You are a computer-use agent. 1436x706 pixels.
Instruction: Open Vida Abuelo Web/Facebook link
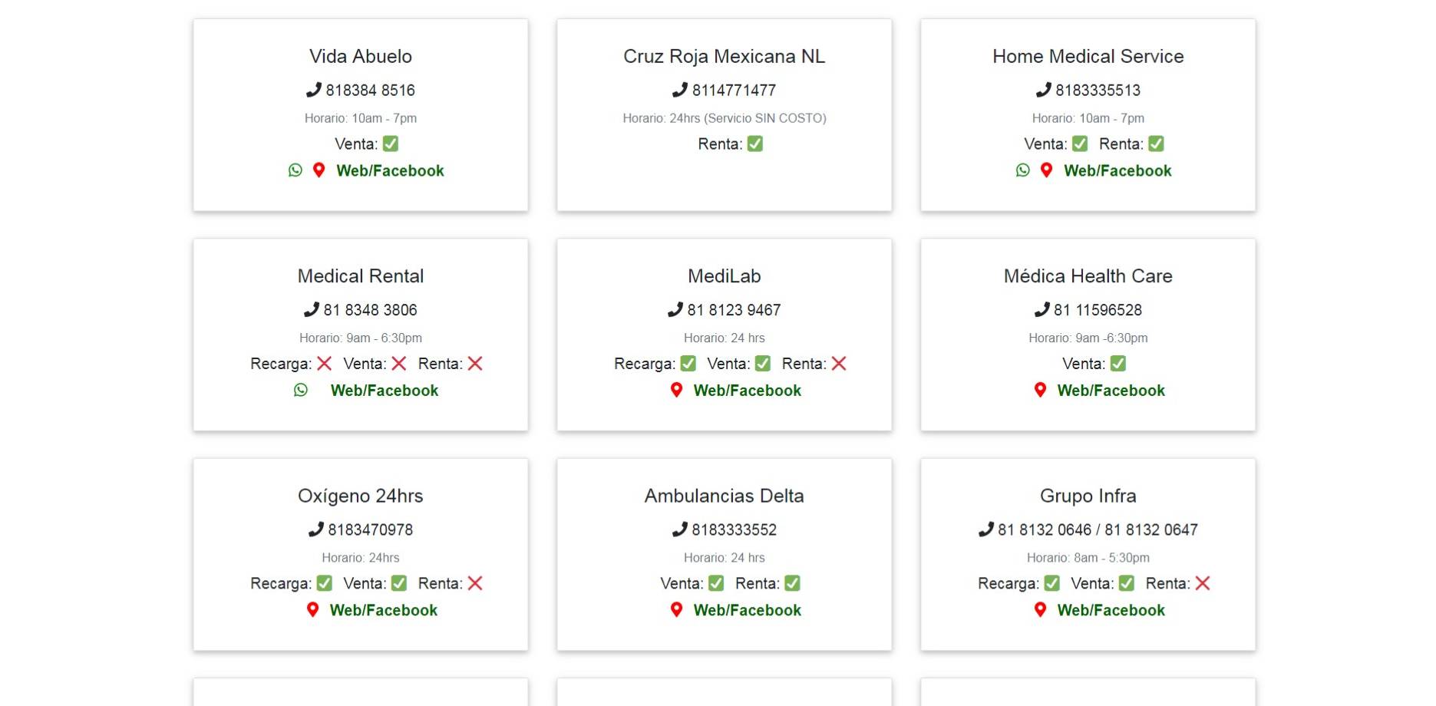coord(390,170)
